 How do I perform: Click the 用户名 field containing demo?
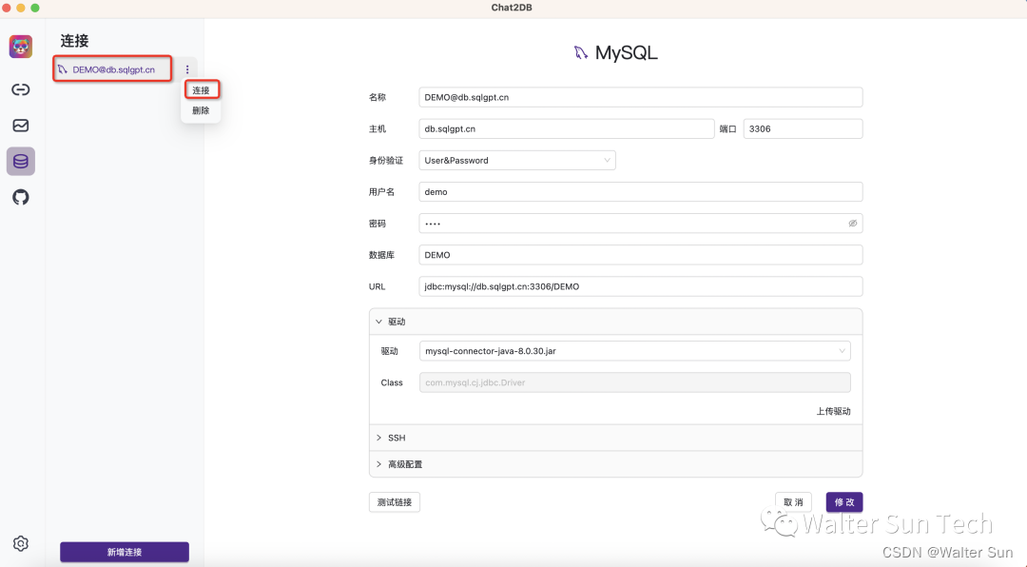(x=641, y=192)
